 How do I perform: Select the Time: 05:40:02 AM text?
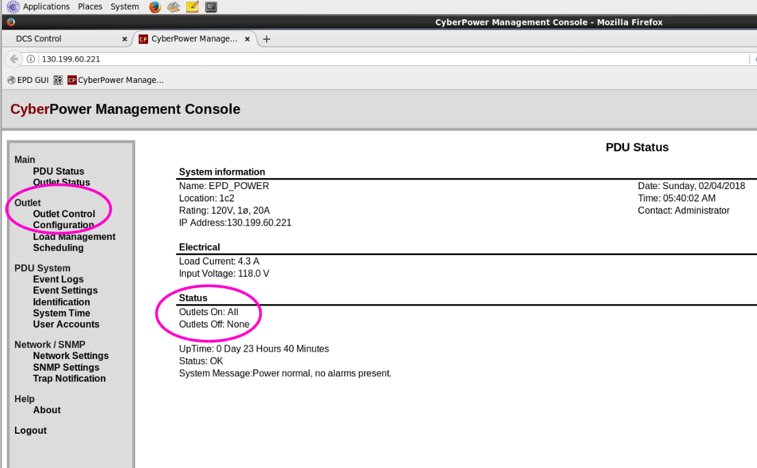point(677,198)
